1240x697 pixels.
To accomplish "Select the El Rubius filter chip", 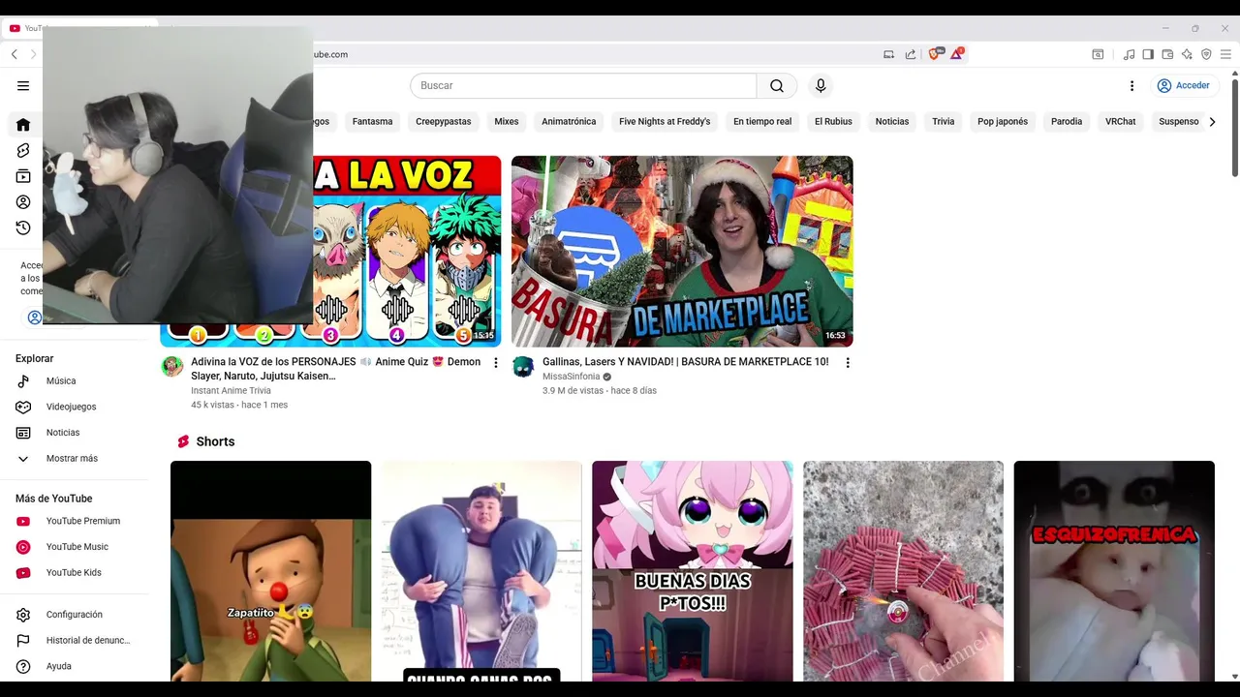I will pyautogui.click(x=833, y=122).
